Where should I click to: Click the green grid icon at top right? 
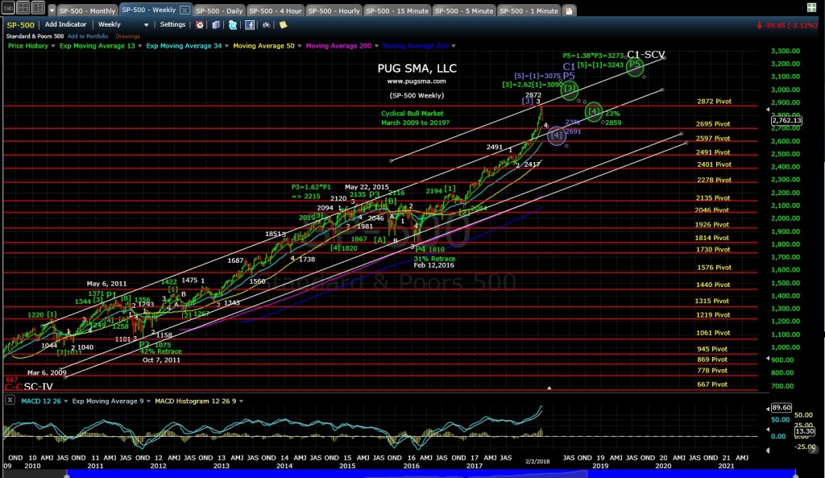[812, 7]
